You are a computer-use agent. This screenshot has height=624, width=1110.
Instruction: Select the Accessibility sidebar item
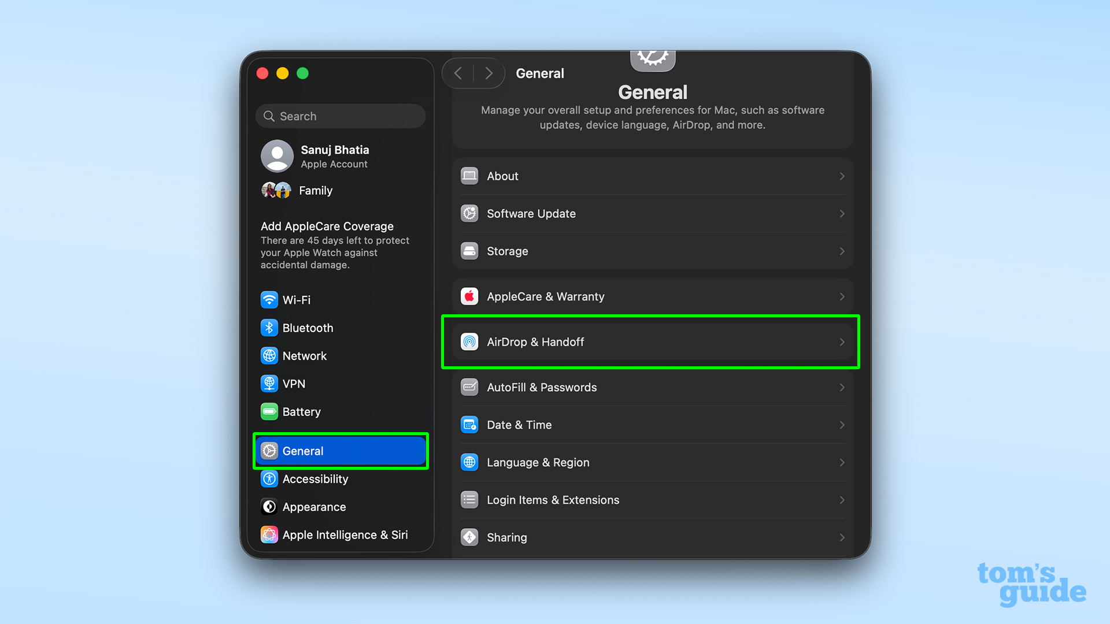(x=315, y=479)
